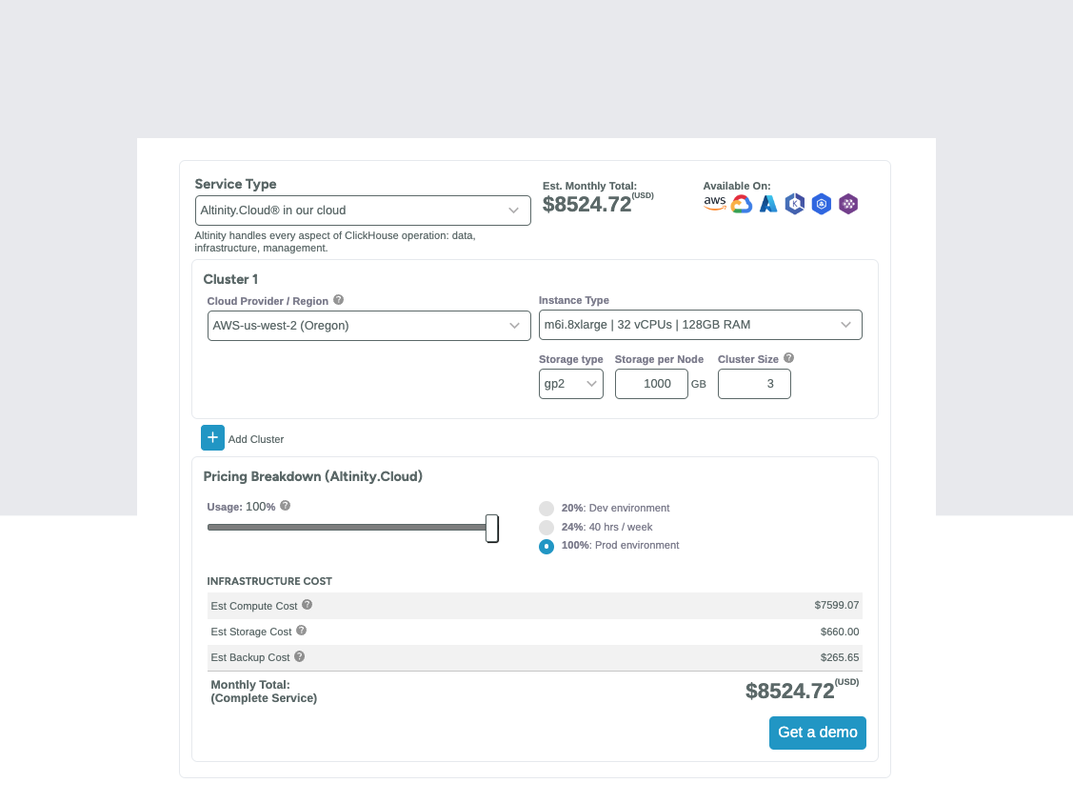The width and height of the screenshot is (1073, 803).
Task: Click the Cluster Size help icon
Action: point(788,358)
